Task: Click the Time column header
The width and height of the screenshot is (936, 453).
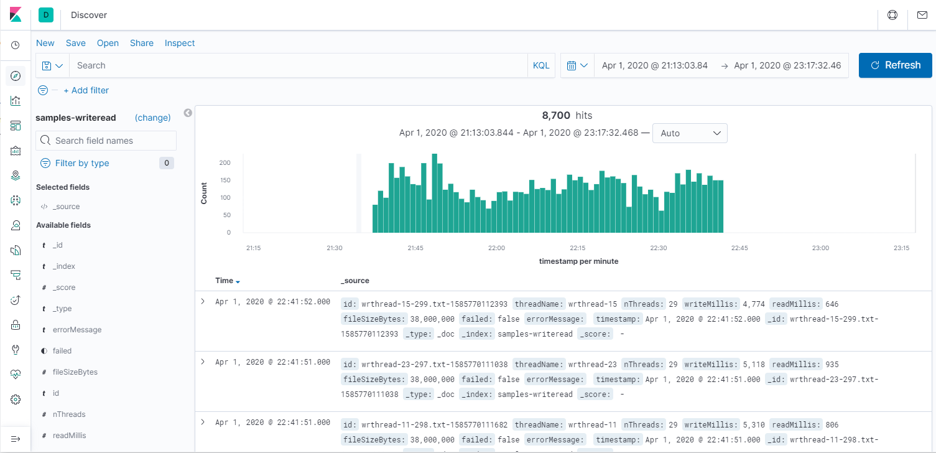Action: (224, 281)
